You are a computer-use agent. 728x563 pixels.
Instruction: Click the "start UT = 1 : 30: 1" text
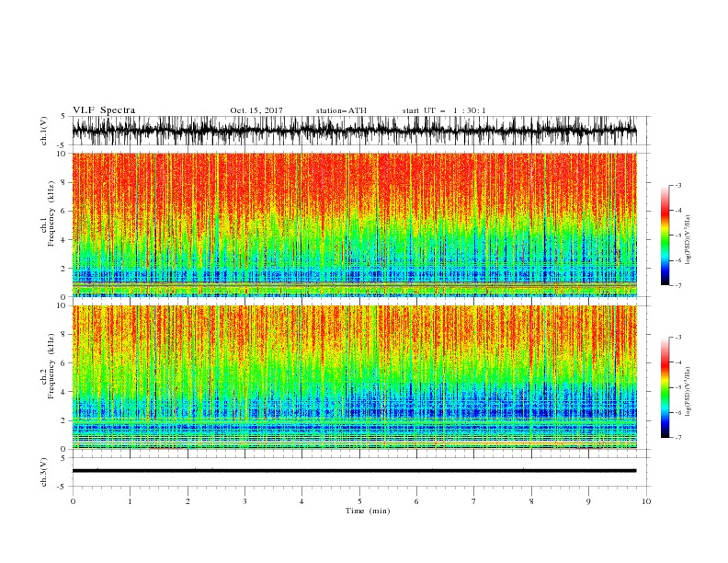coord(444,110)
